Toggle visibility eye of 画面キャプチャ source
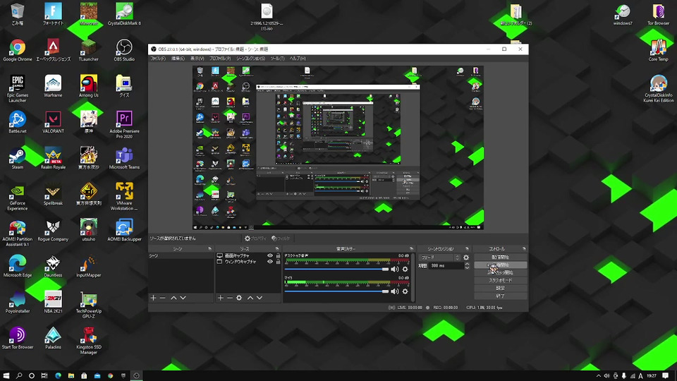Image resolution: width=677 pixels, height=381 pixels. pyautogui.click(x=270, y=255)
